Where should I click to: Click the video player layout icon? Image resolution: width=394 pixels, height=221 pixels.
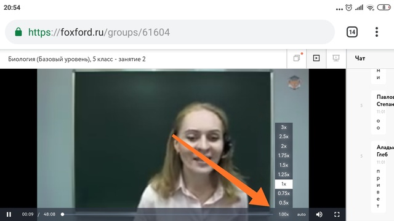316,58
